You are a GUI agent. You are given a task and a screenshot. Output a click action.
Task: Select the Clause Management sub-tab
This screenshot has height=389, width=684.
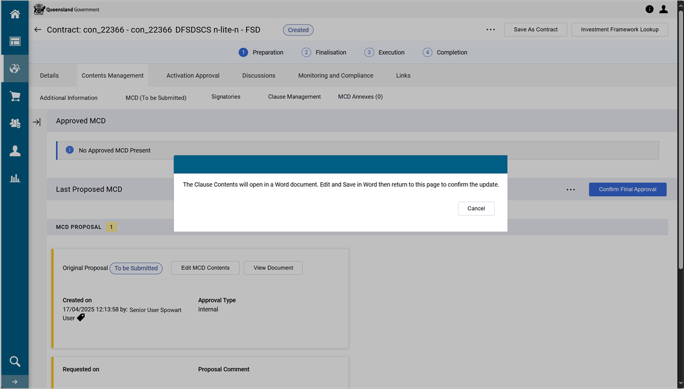[x=294, y=97]
